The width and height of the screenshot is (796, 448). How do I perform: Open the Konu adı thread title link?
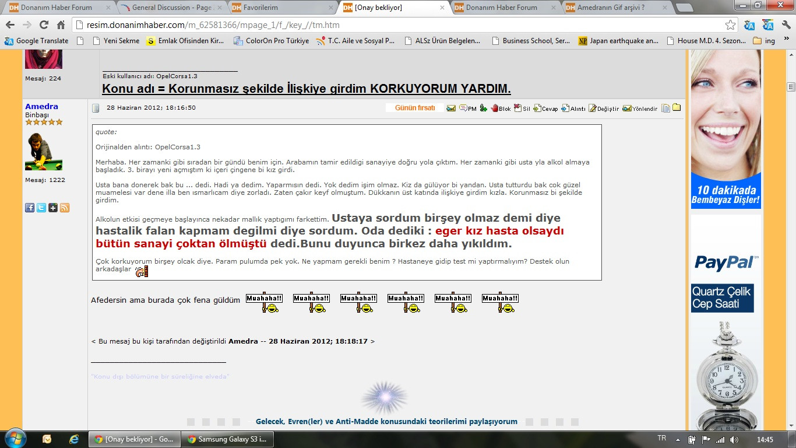307,89
